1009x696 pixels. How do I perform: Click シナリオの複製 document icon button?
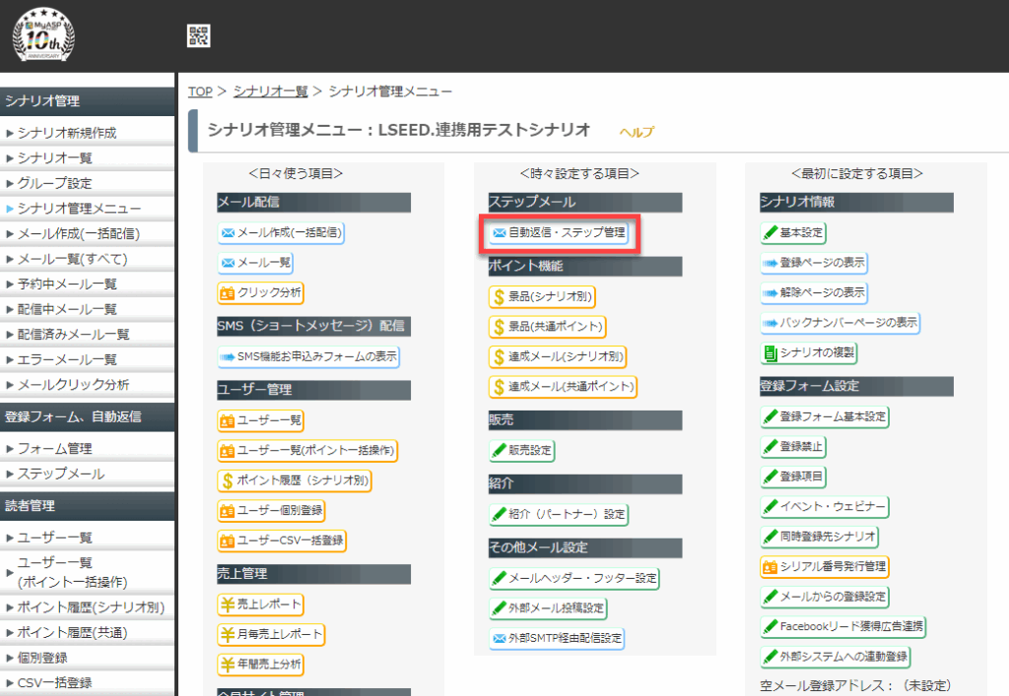click(x=809, y=352)
